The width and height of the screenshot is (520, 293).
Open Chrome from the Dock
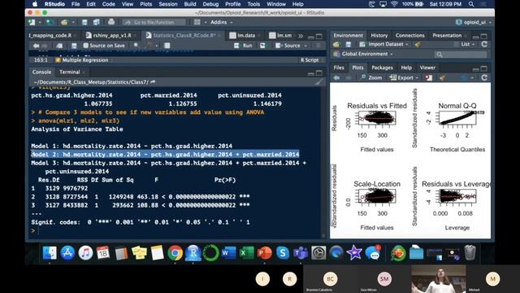[175, 253]
